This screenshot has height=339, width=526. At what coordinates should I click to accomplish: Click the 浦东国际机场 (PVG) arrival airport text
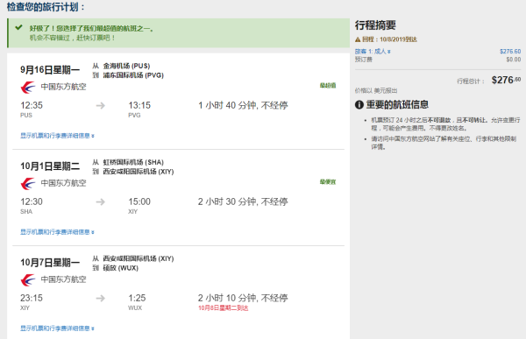click(133, 75)
